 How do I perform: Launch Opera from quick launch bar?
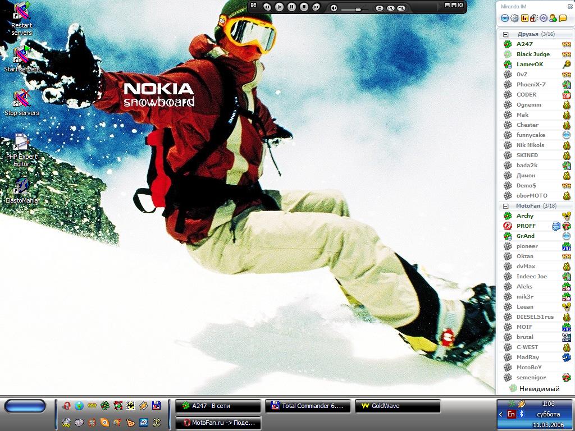[x=66, y=406]
